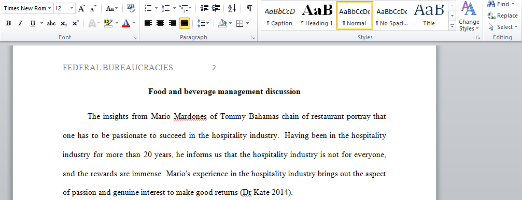Screen dimensions: 522x200
Task: Start a multilevel list
Action: [183, 8]
